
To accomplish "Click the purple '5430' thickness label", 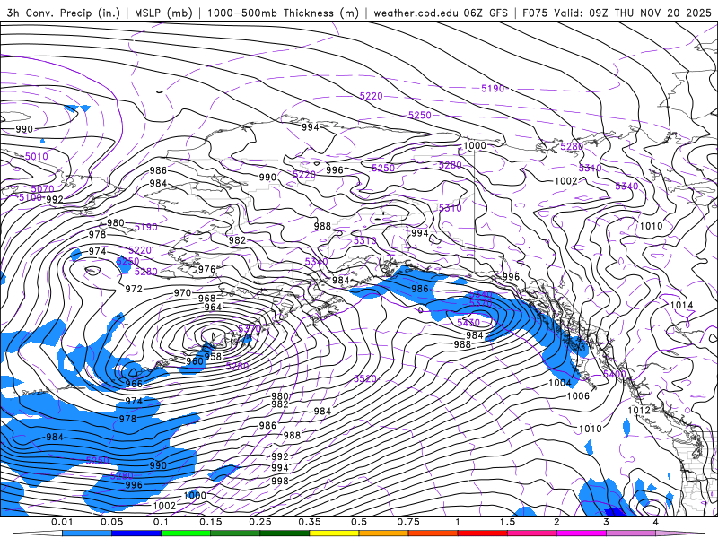I will (468, 323).
